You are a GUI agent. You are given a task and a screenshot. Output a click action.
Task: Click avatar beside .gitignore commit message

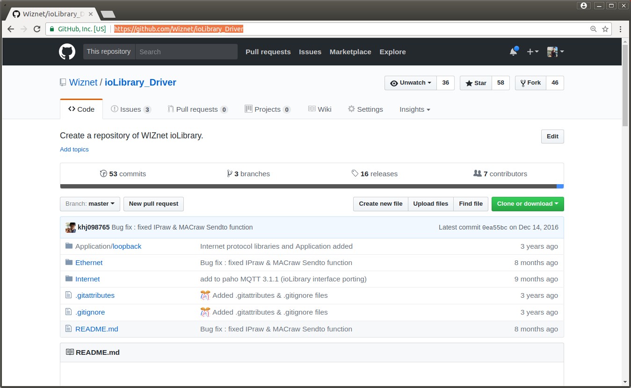click(205, 312)
